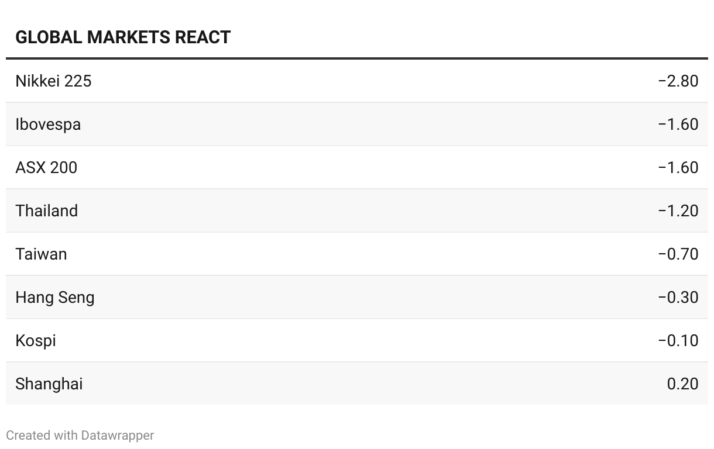
Task: Click the ASX 200 value −1.60
Action: pos(678,167)
